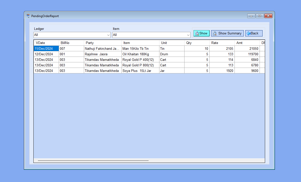
Task: Click item Royal Gold P 800(12)
Action: pos(140,65)
